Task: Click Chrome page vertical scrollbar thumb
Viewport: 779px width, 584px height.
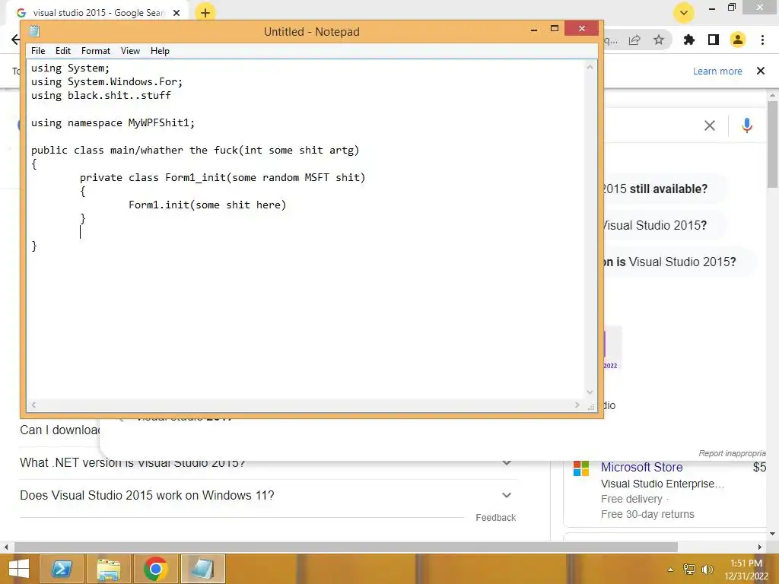Action: click(x=772, y=144)
